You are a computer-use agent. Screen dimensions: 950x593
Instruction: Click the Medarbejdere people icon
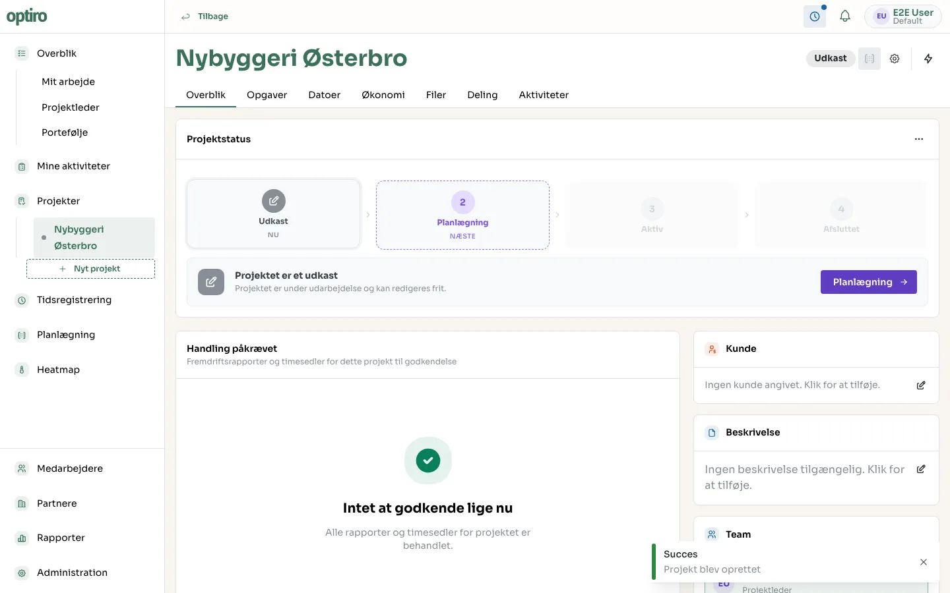point(22,468)
